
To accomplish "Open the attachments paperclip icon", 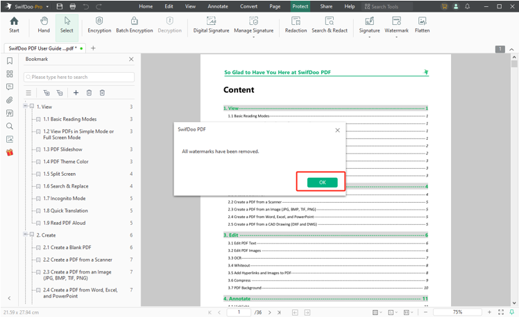I will [x=10, y=100].
